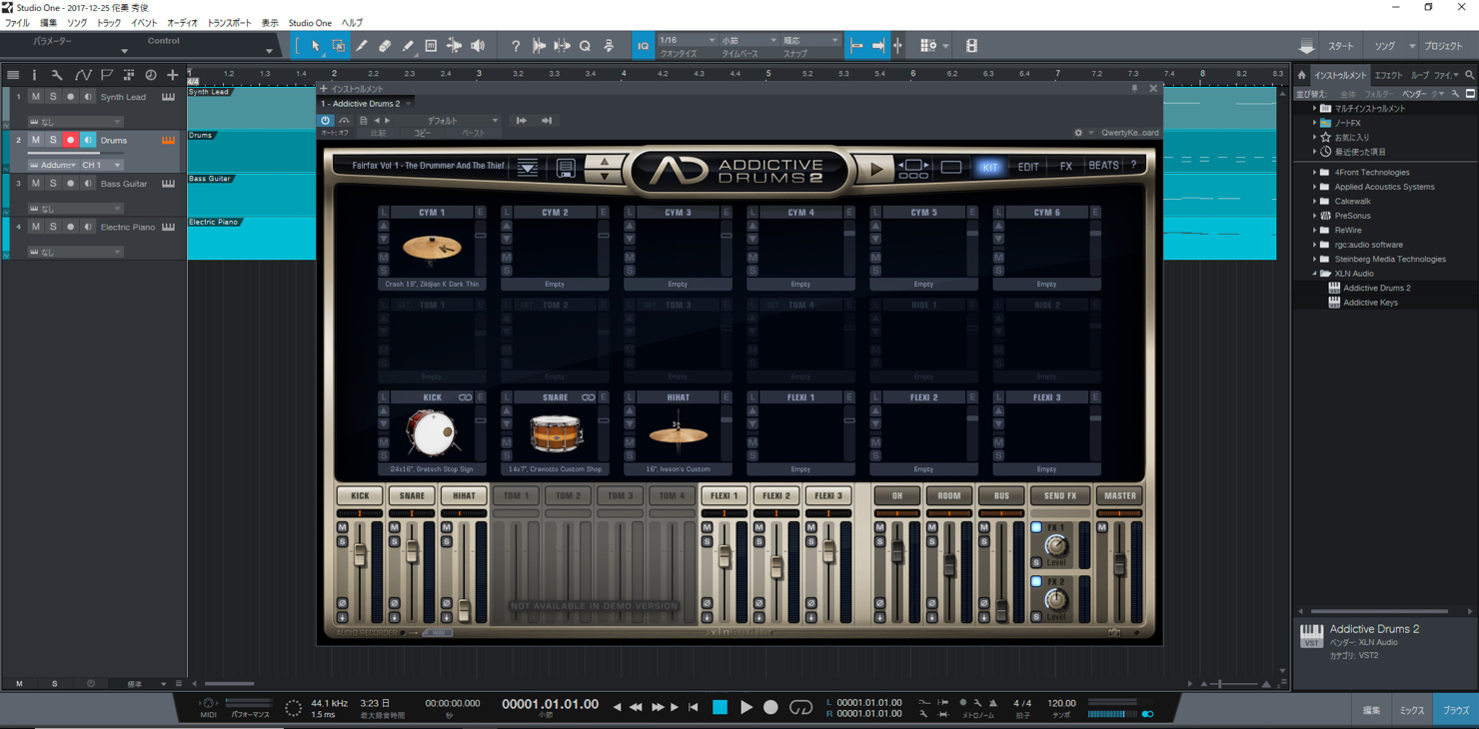Select the SNARE mixer channel button
The image size is (1479, 729).
coord(412,495)
